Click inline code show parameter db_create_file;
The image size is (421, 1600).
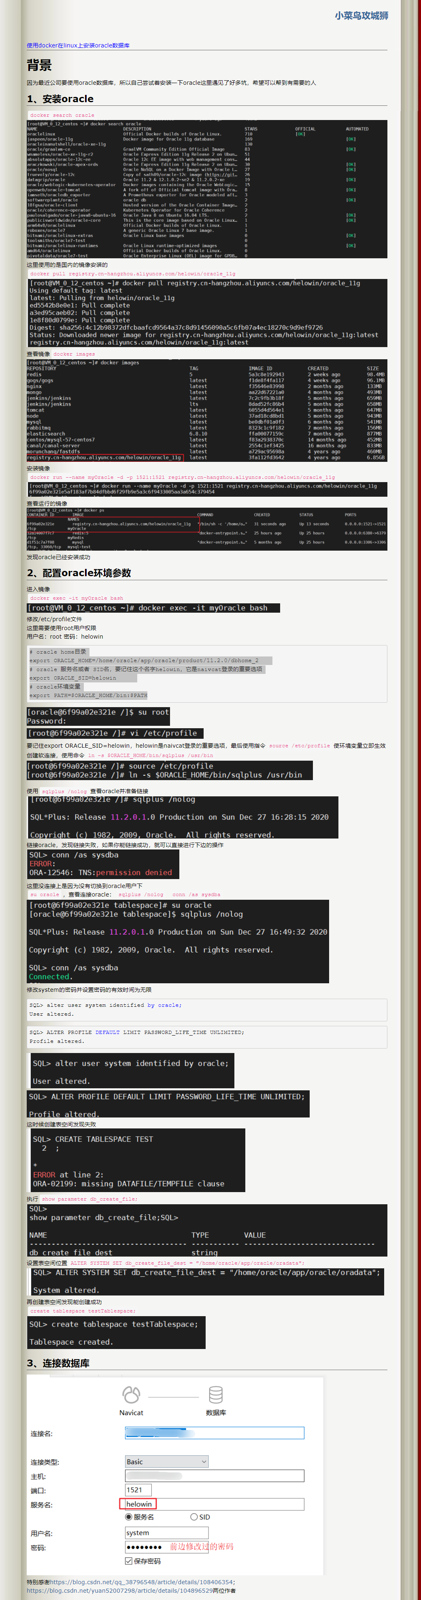click(x=89, y=1199)
